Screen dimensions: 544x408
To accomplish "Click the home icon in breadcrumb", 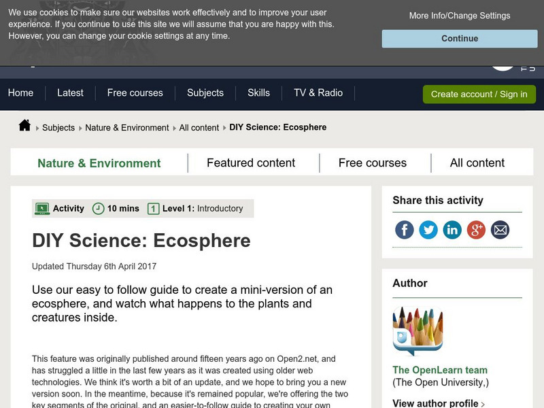I will click(x=24, y=126).
